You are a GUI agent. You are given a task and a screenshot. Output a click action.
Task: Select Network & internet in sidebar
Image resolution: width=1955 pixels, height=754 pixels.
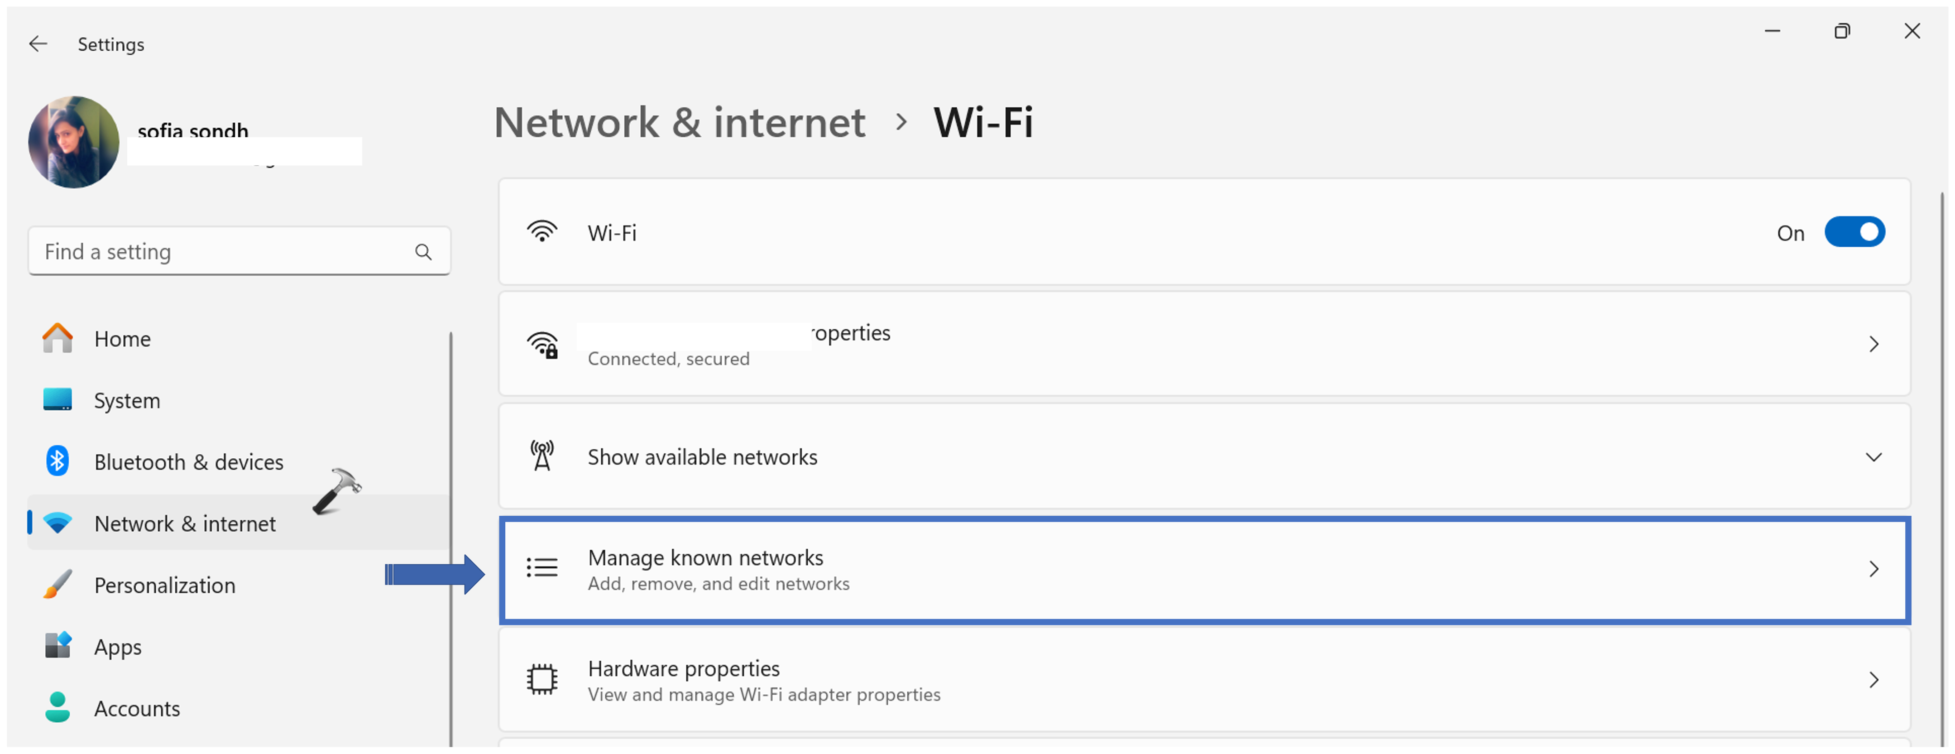(x=184, y=523)
